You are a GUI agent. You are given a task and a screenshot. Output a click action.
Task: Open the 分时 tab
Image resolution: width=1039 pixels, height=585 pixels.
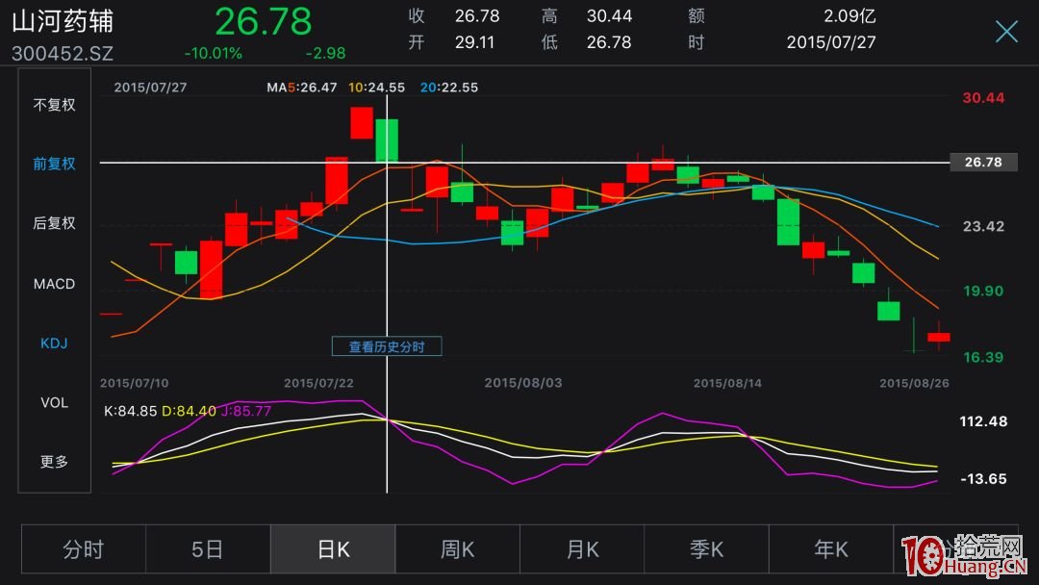pos(84,549)
